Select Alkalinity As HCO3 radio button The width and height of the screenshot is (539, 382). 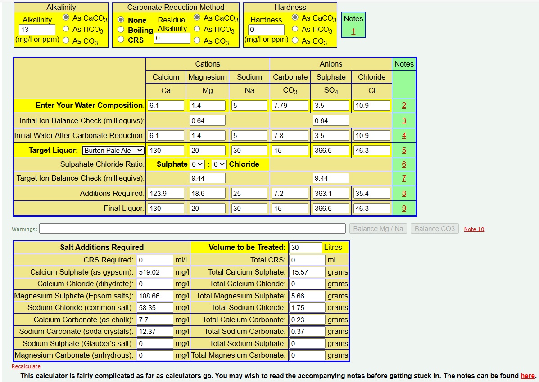coord(66,29)
